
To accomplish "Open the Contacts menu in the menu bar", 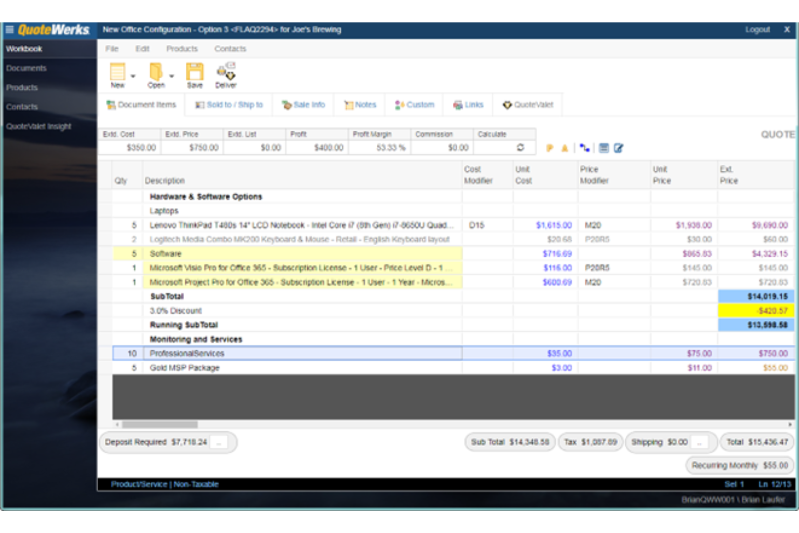I will pyautogui.click(x=230, y=49).
